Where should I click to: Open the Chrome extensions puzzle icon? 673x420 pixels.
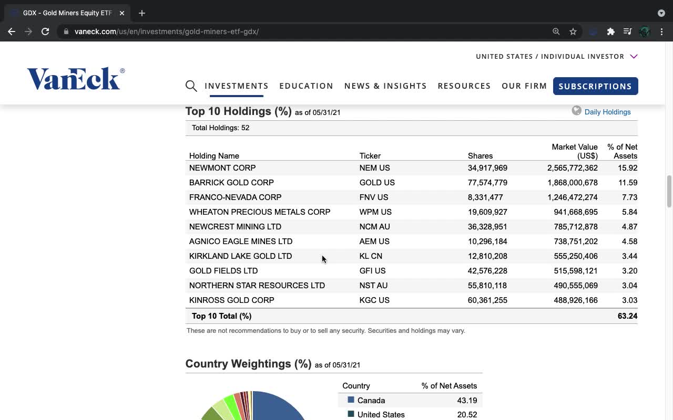[x=610, y=31]
